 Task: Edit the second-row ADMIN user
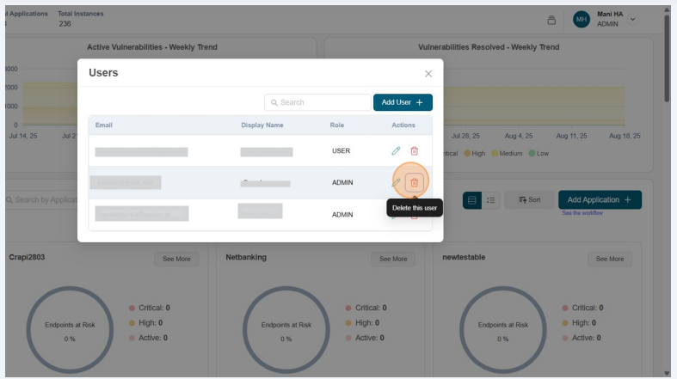[396, 182]
